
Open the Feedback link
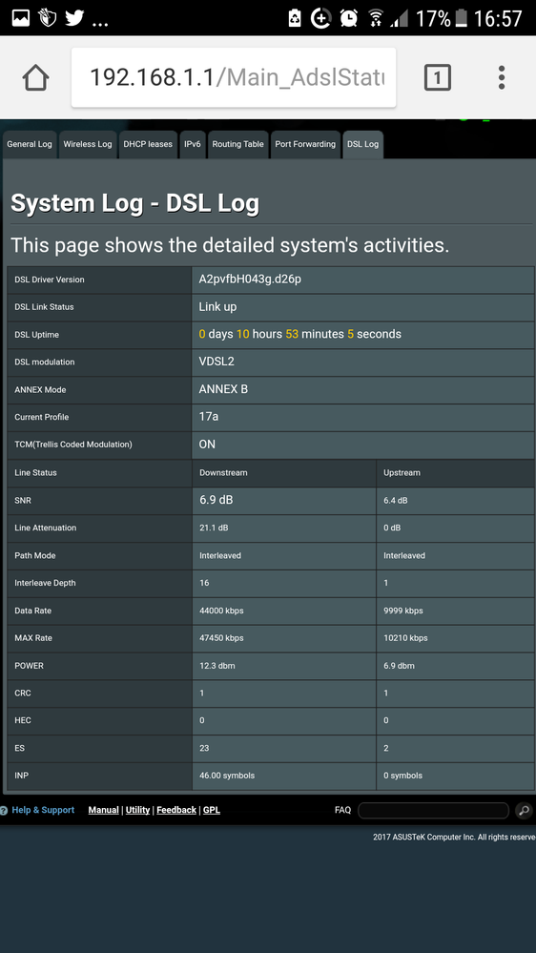[x=176, y=810]
